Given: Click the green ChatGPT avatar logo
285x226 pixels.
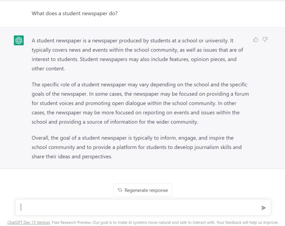Looking at the screenshot, I should pyautogui.click(x=19, y=40).
